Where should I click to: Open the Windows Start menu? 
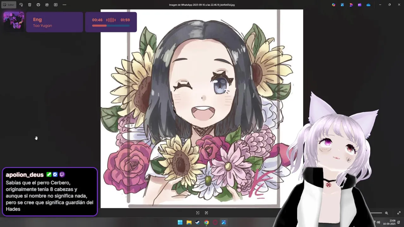180,222
